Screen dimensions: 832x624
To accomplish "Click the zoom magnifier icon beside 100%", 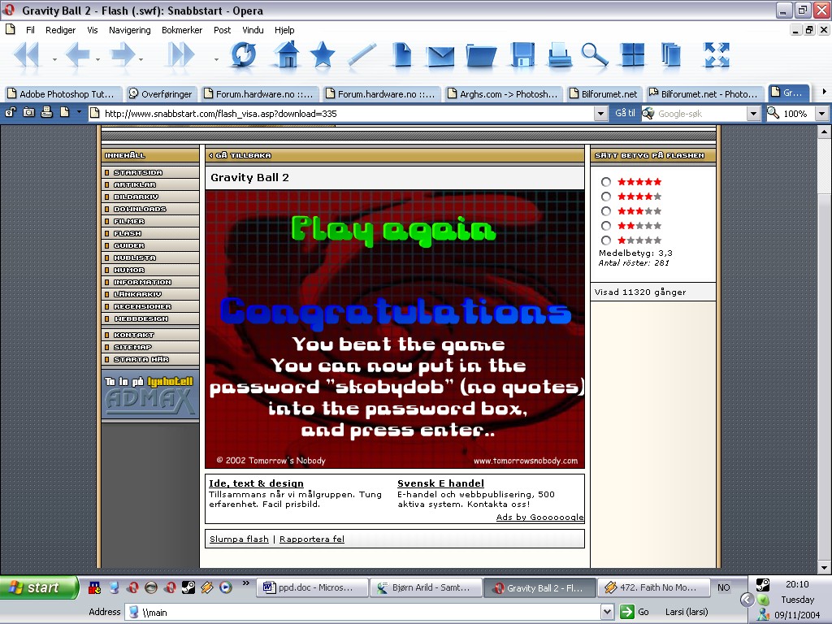I will click(x=773, y=113).
